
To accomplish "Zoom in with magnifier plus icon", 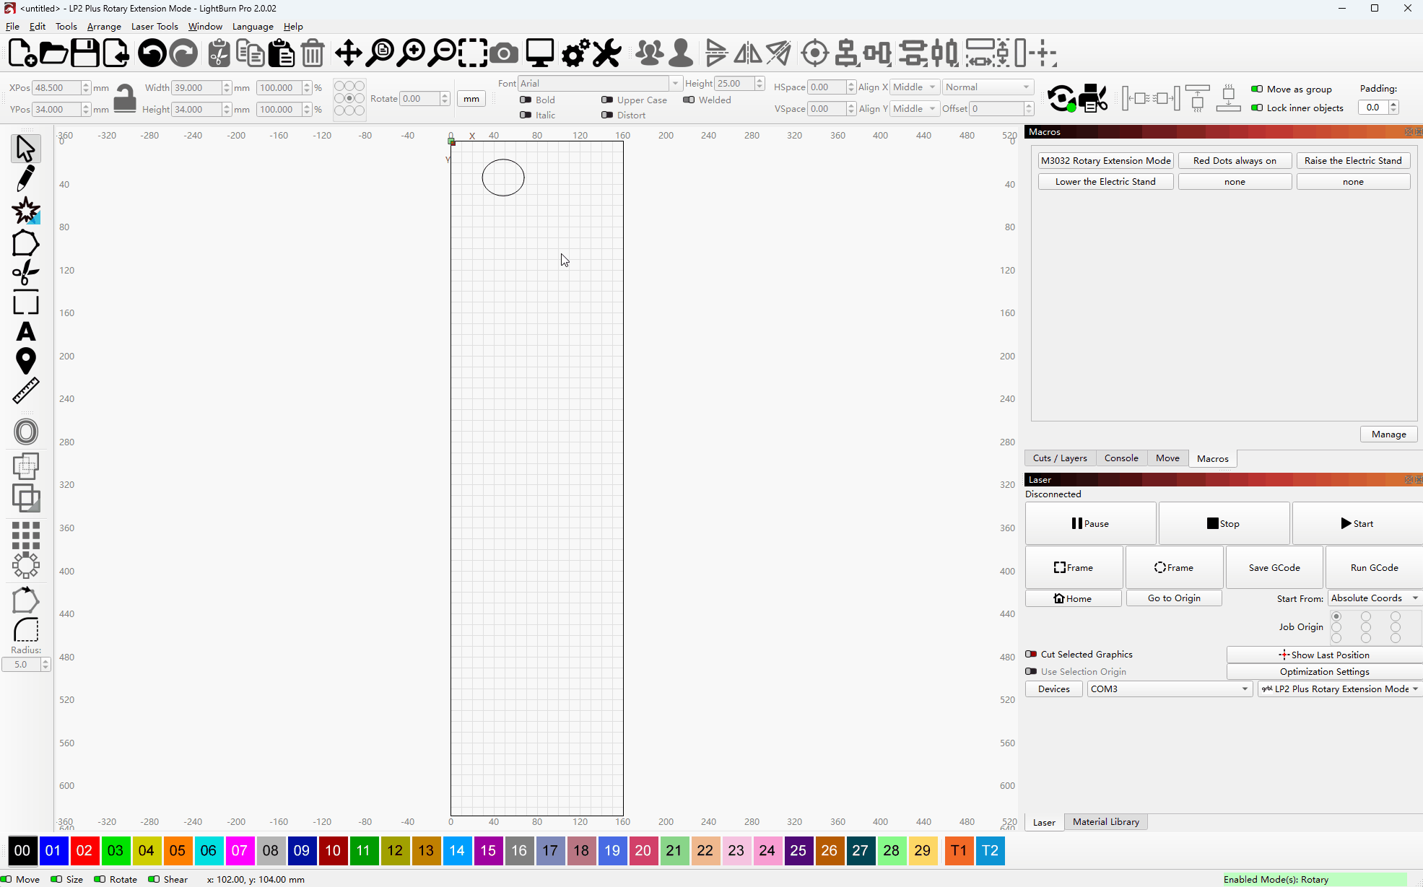I will tap(412, 53).
